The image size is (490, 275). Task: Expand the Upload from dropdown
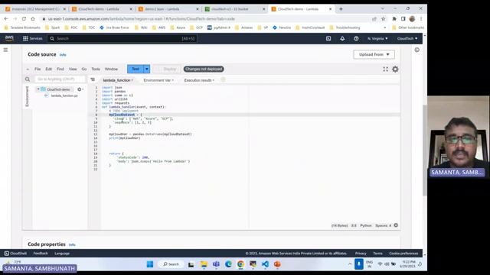click(x=374, y=54)
